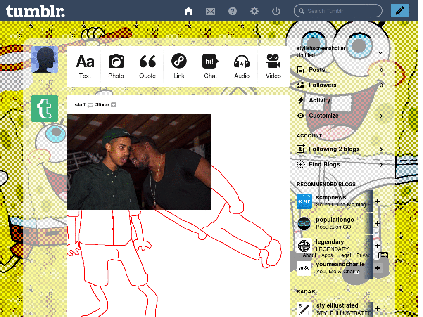Open the Tumblr home dashboard icon

(x=188, y=11)
